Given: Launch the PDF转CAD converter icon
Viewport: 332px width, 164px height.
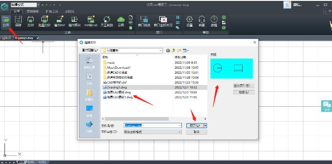Looking at the screenshot, I should (x=91, y=21).
